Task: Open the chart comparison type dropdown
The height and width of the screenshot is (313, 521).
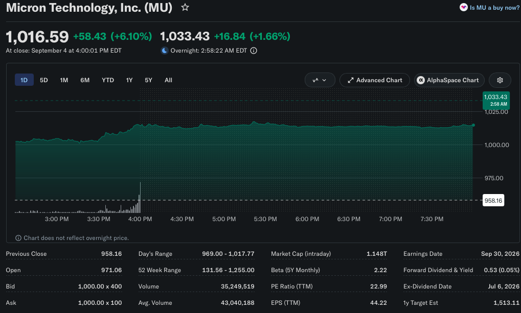Action: 320,80
